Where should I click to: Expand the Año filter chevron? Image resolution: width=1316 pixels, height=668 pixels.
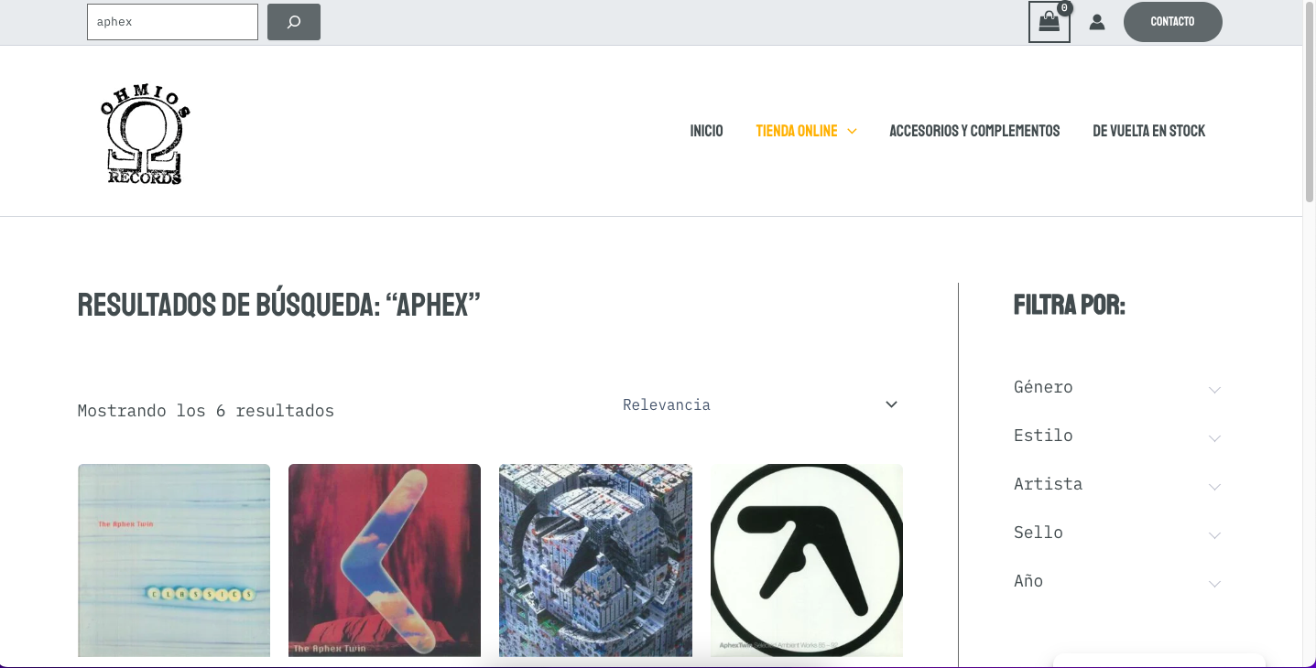pos(1214,584)
